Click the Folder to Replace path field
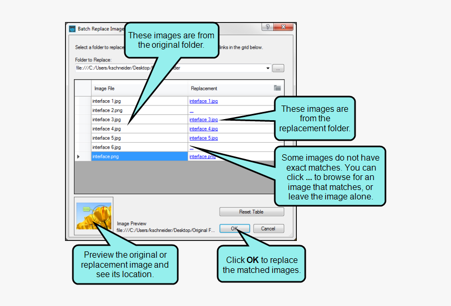This screenshot has height=306, width=451. coord(173,68)
